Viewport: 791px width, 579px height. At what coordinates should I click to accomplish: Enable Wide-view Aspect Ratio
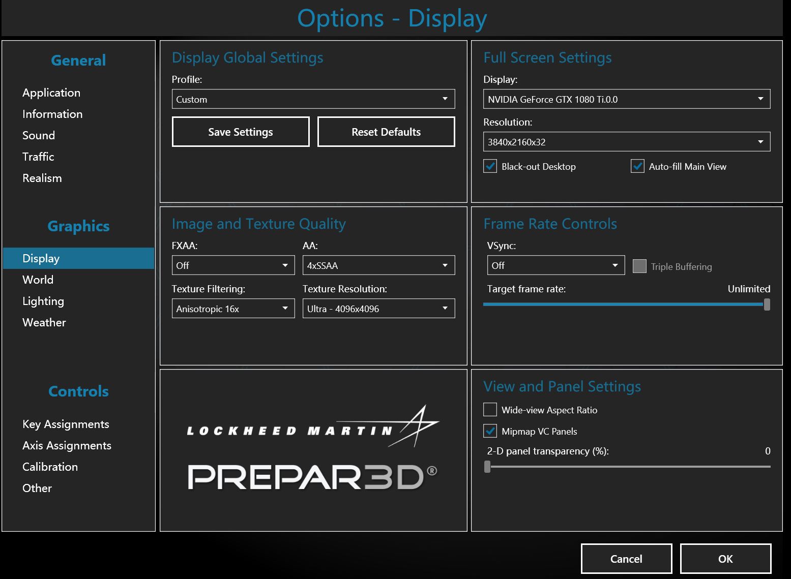pyautogui.click(x=490, y=410)
